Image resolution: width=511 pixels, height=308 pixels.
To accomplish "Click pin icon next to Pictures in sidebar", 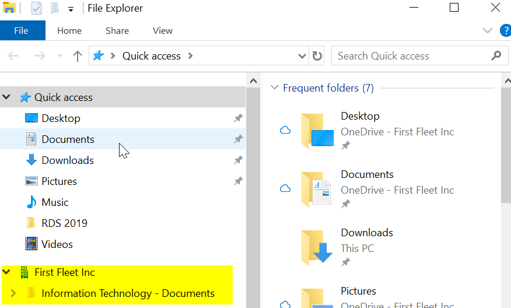I will pyautogui.click(x=238, y=181).
